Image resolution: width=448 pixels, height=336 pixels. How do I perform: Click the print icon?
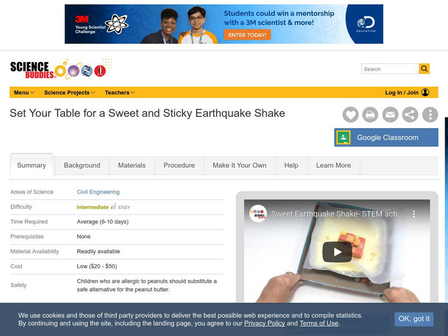[x=370, y=115]
